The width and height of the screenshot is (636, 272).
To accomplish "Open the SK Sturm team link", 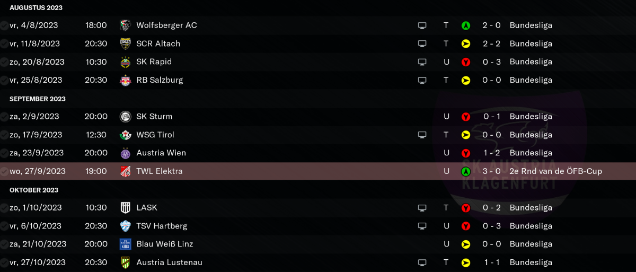I will (154, 117).
